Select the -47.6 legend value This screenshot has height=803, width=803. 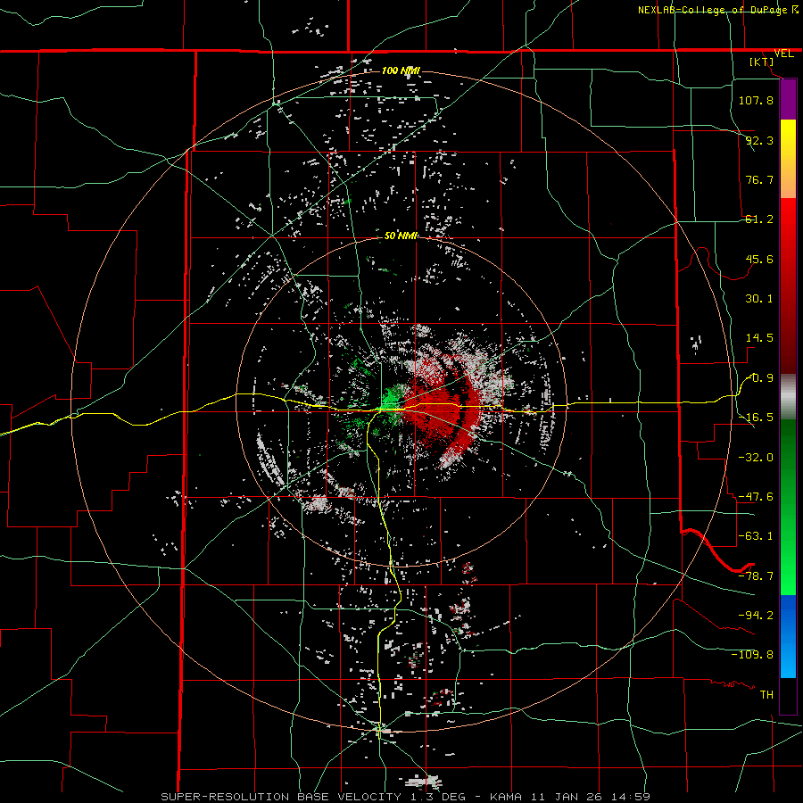point(756,497)
